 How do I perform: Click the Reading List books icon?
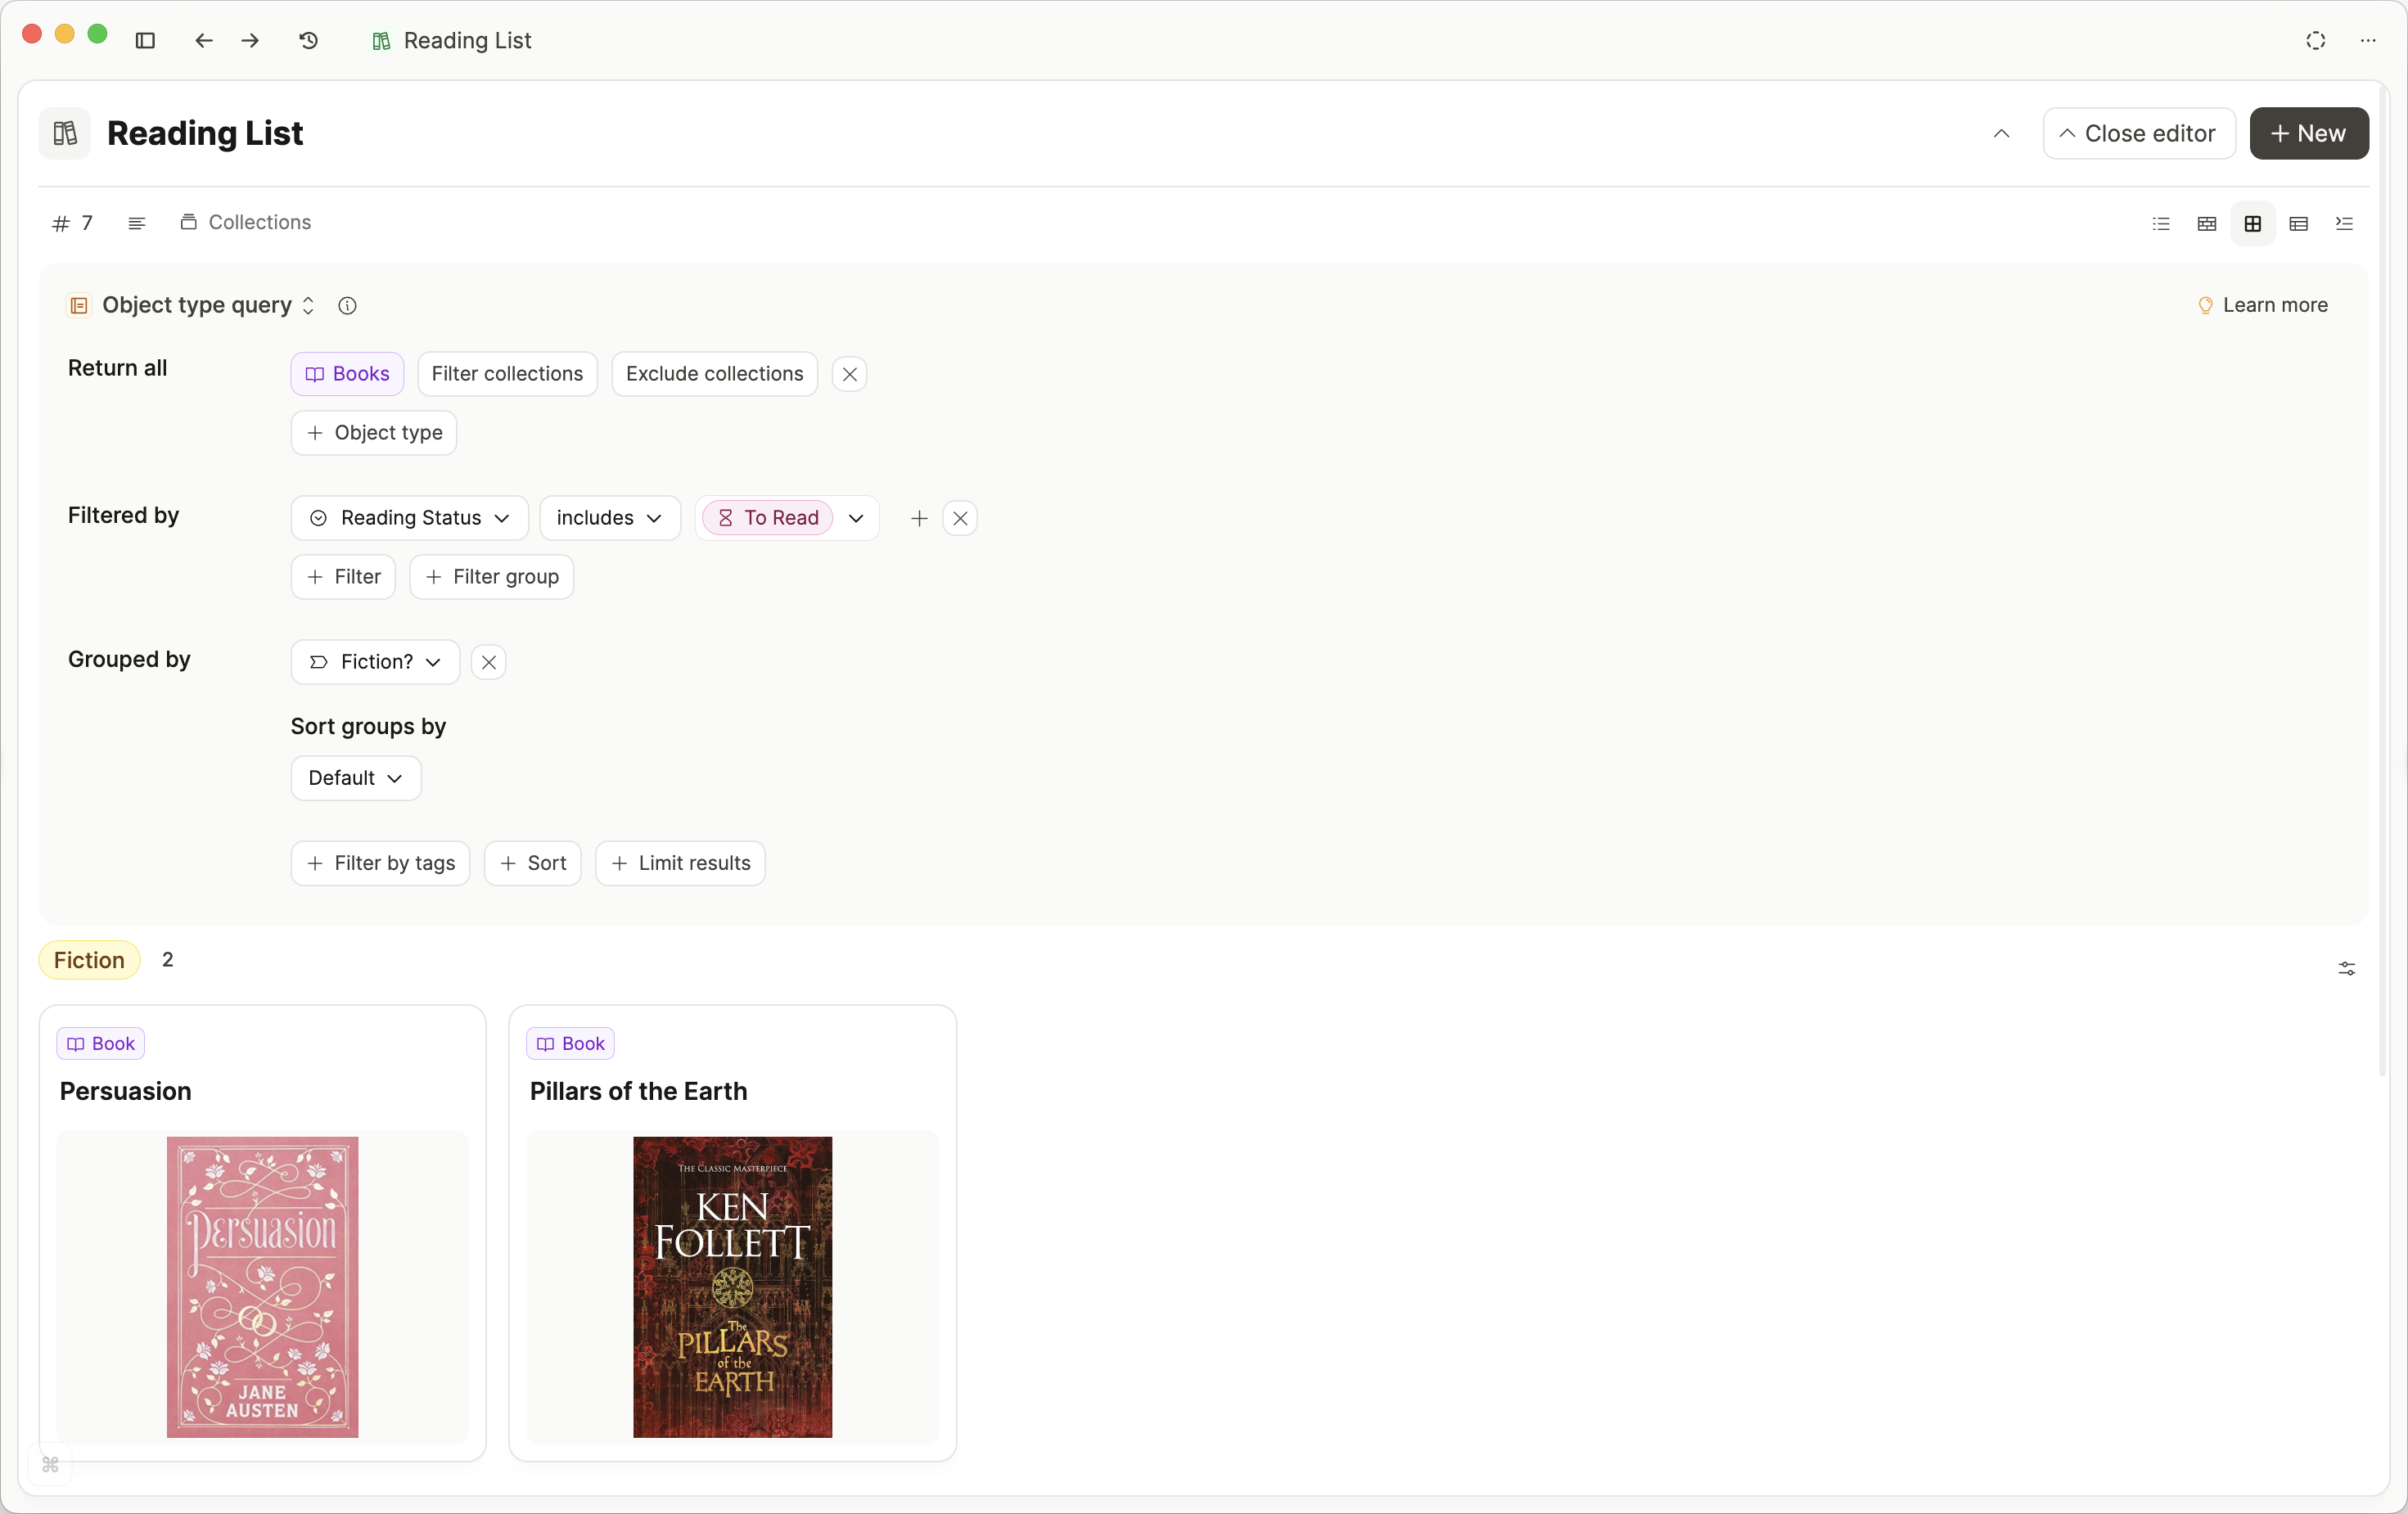tap(65, 133)
